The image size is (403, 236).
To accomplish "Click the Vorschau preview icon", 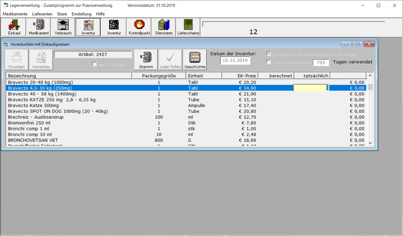I will [41, 60].
